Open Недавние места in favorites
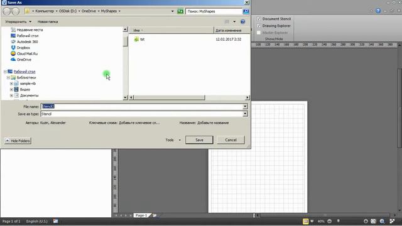 pyautogui.click(x=26, y=30)
